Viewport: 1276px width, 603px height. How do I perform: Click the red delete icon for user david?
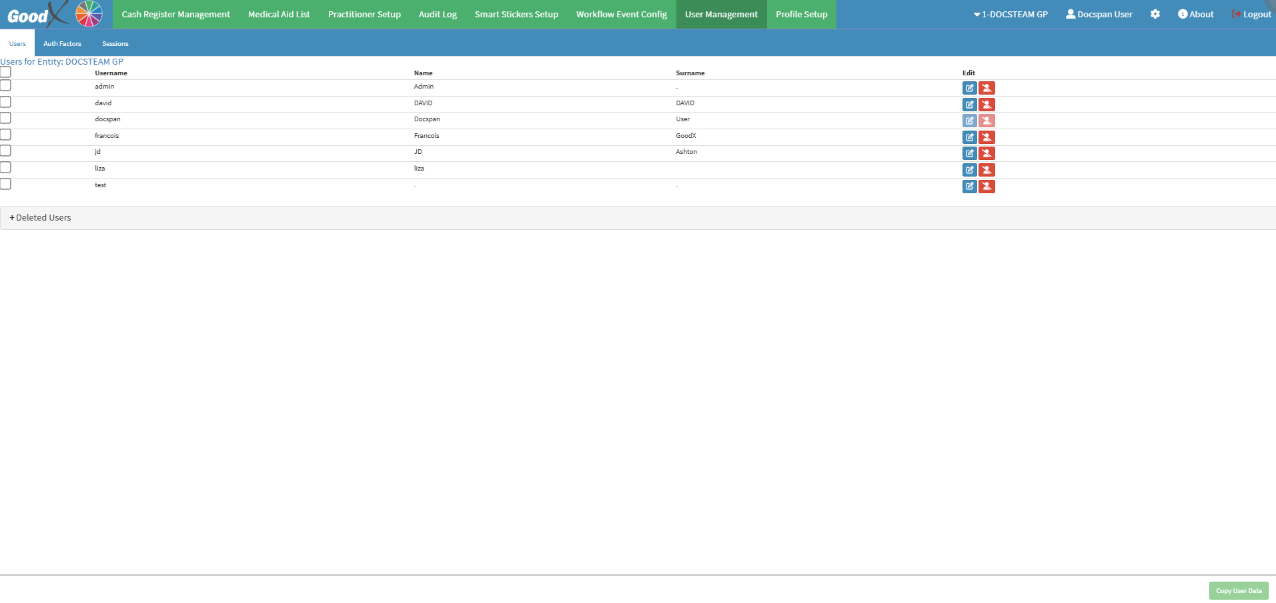point(987,105)
